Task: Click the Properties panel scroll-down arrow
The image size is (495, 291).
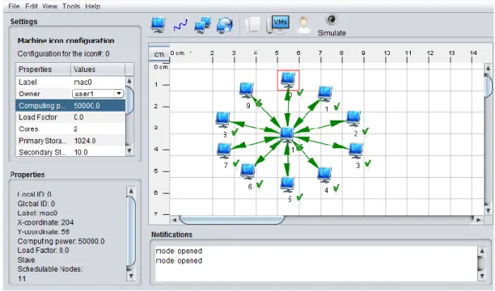Action: pos(131,276)
